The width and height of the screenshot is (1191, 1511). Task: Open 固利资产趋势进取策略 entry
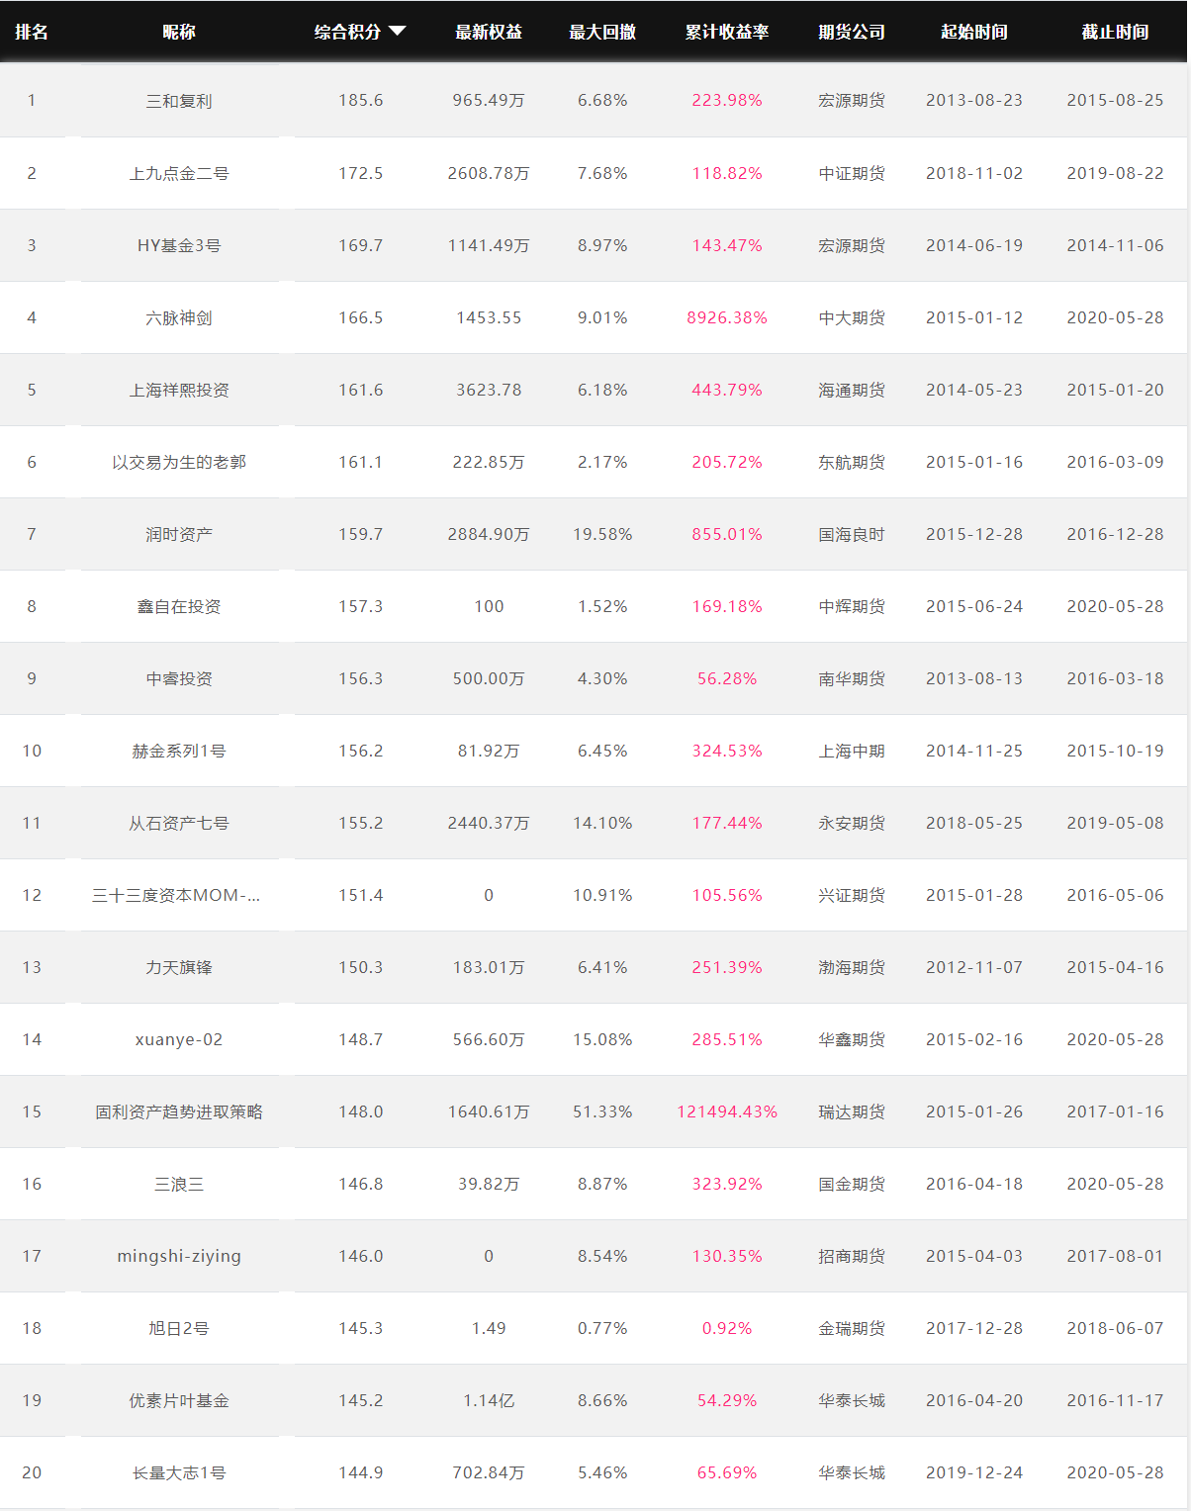(179, 1111)
